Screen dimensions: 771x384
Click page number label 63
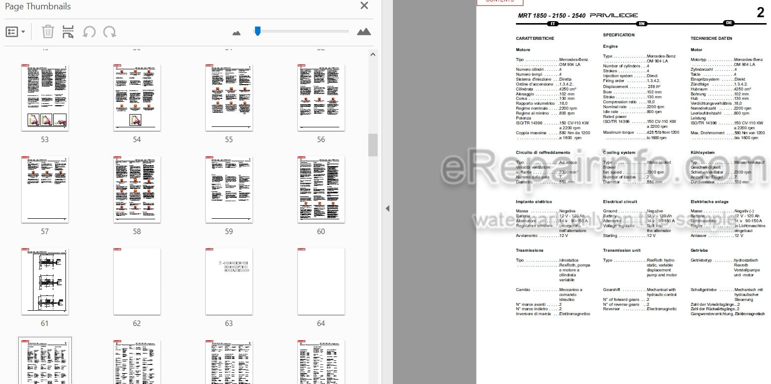(x=229, y=324)
